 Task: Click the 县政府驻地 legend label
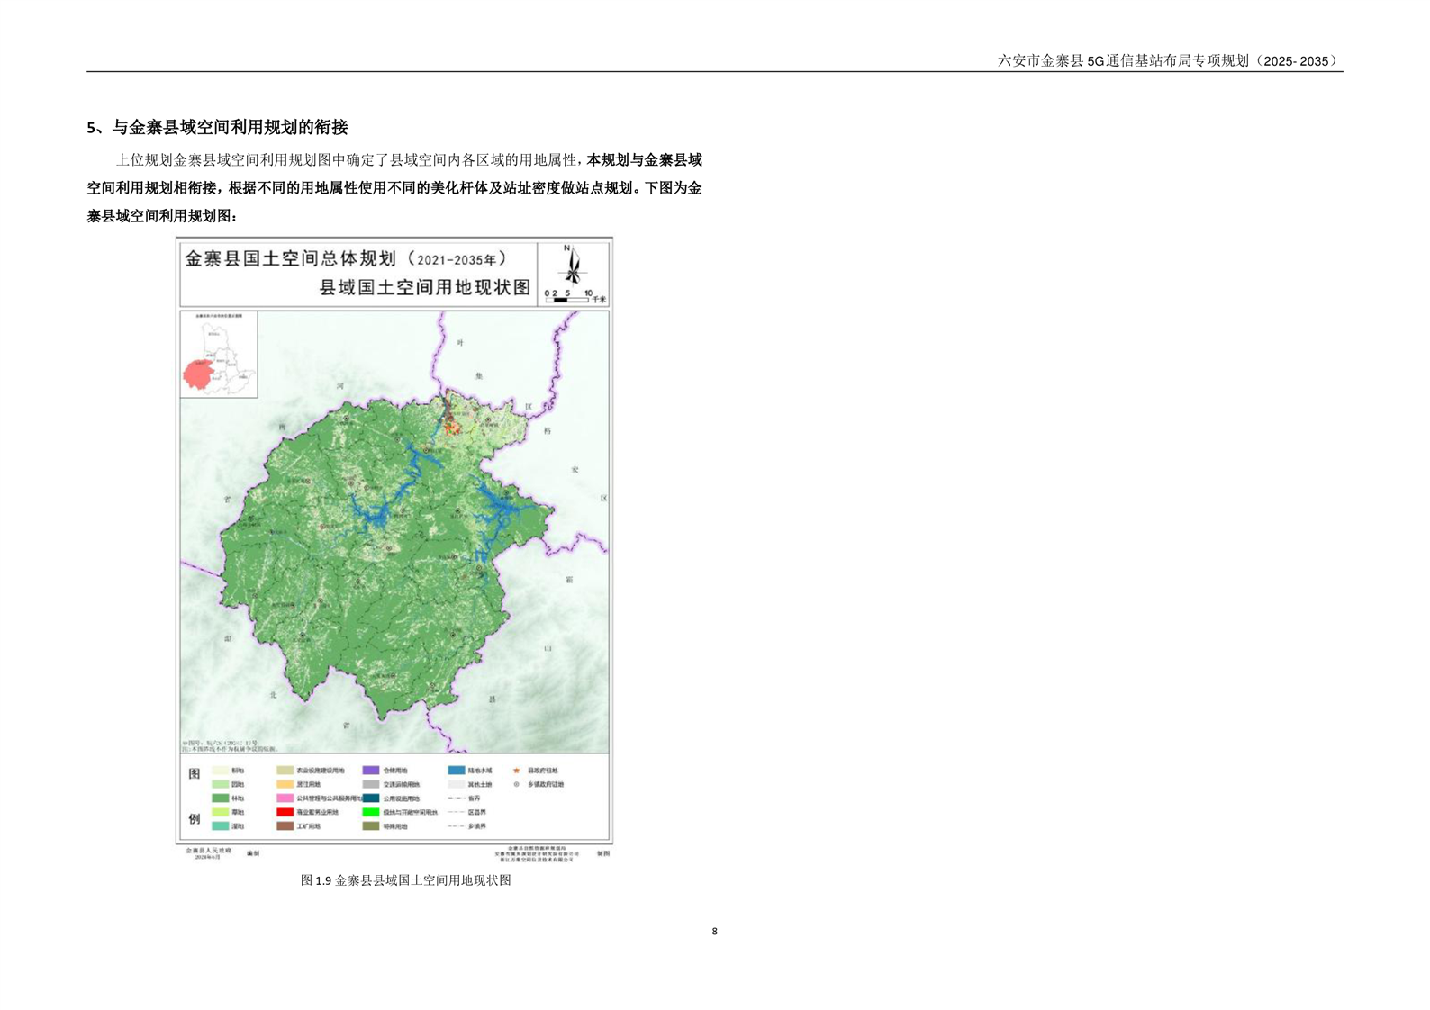tap(544, 771)
